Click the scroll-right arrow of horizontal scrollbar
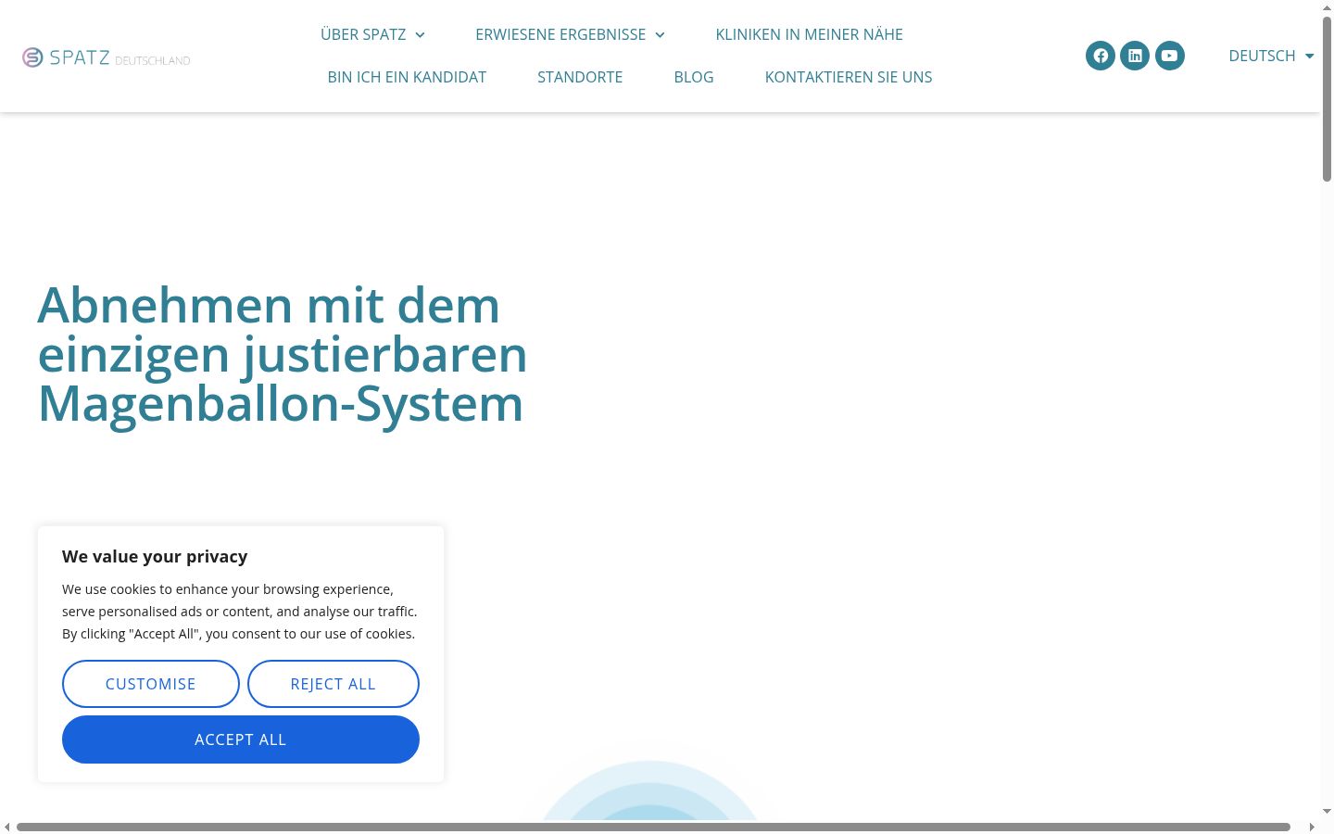This screenshot has width=1334, height=834. [1312, 827]
